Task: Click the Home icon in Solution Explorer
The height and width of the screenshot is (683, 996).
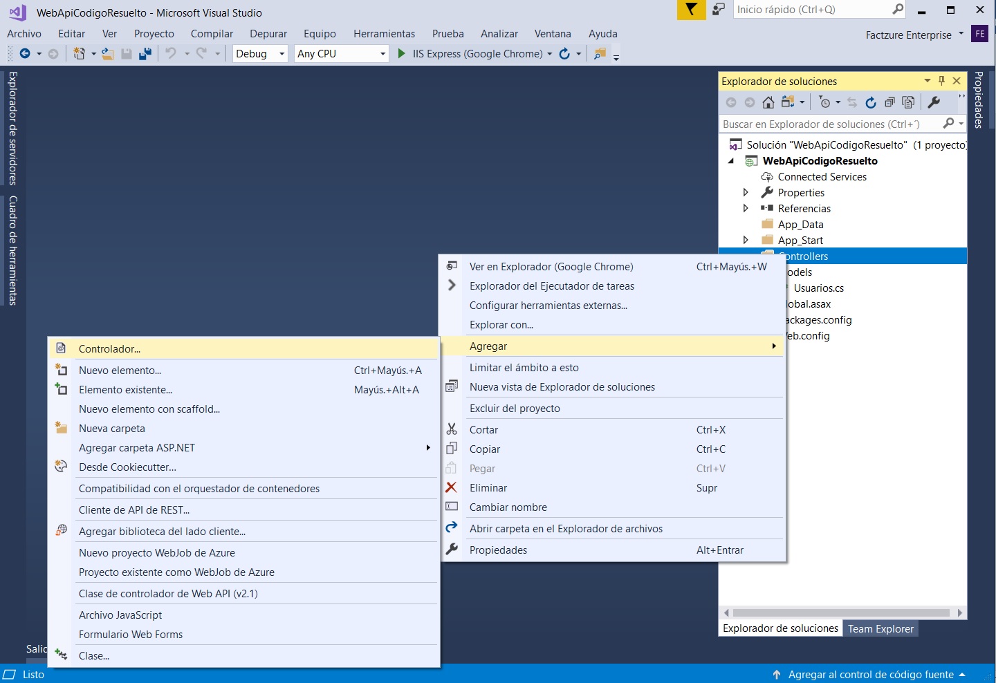Action: 768,102
